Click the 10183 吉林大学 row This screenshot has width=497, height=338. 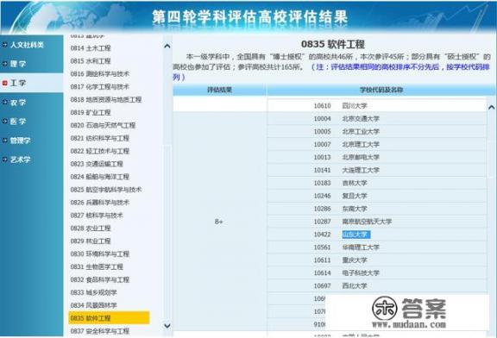[376, 183]
